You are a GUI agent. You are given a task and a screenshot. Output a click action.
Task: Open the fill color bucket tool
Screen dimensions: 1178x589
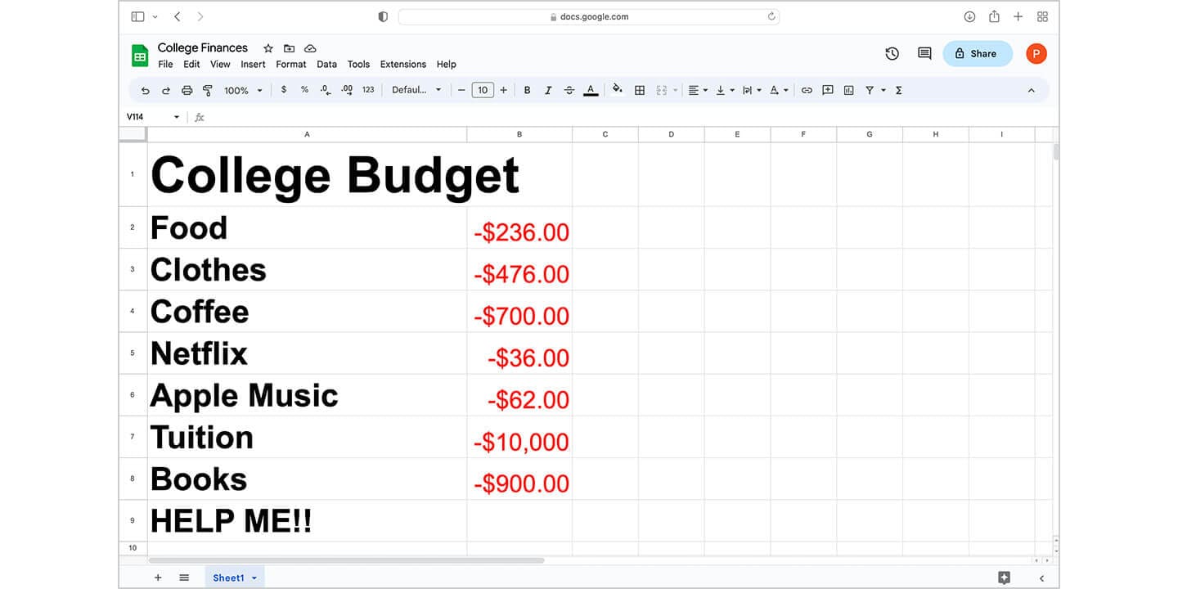click(618, 90)
